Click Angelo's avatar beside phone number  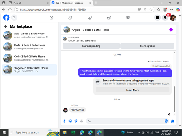coord(66,110)
